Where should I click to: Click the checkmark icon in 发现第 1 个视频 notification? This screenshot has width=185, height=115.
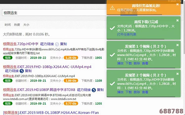(112, 55)
